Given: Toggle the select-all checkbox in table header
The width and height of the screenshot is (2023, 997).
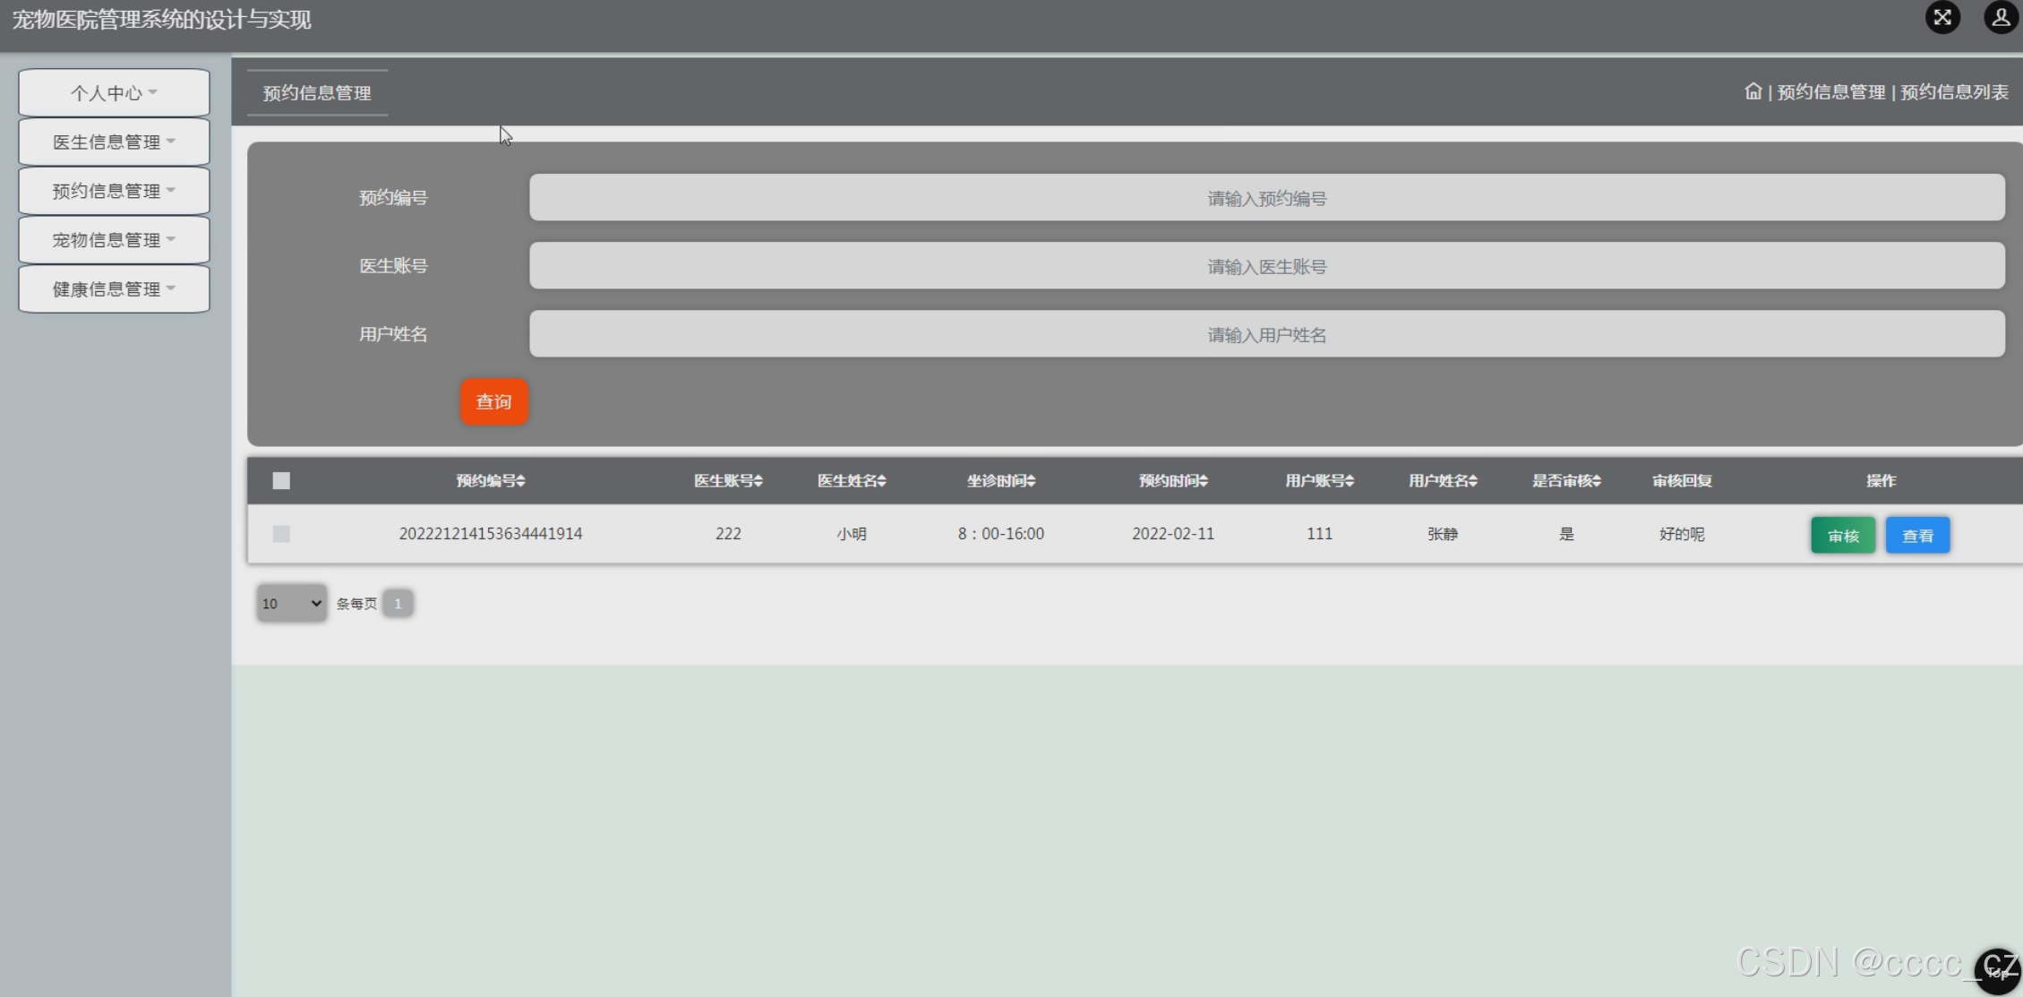Looking at the screenshot, I should coord(281,481).
